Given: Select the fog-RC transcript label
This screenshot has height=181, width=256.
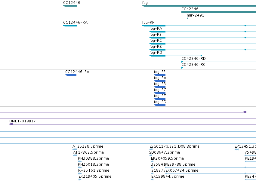Looking at the screenshot, I should point(156,41).
